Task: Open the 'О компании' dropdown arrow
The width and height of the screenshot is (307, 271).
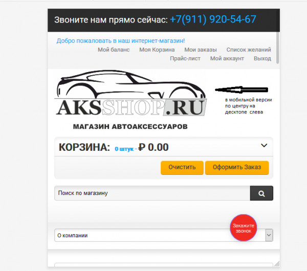Action: (x=269, y=235)
